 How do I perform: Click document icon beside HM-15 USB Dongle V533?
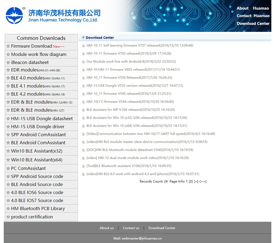click(83, 86)
